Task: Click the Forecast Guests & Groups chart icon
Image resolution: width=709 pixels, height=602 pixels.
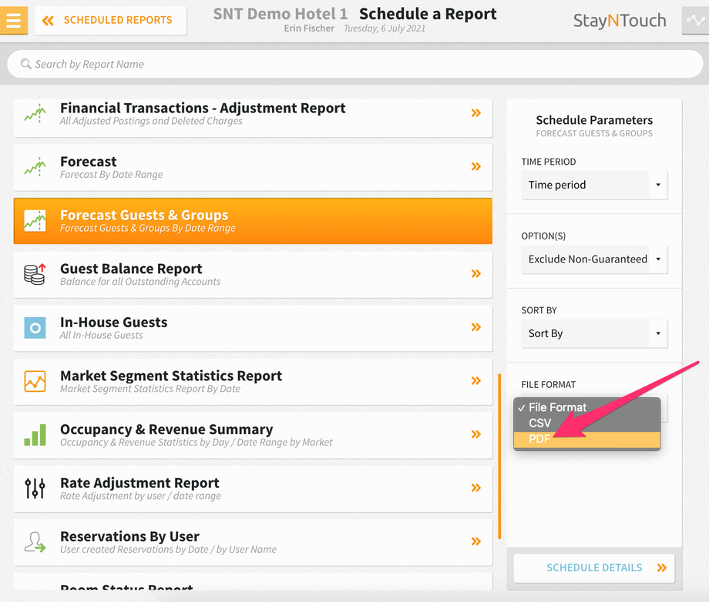Action: click(35, 221)
